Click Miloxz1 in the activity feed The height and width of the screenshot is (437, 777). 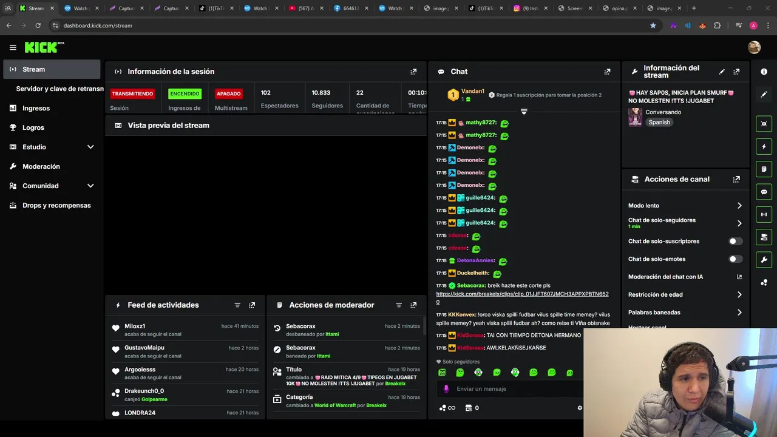point(135,327)
